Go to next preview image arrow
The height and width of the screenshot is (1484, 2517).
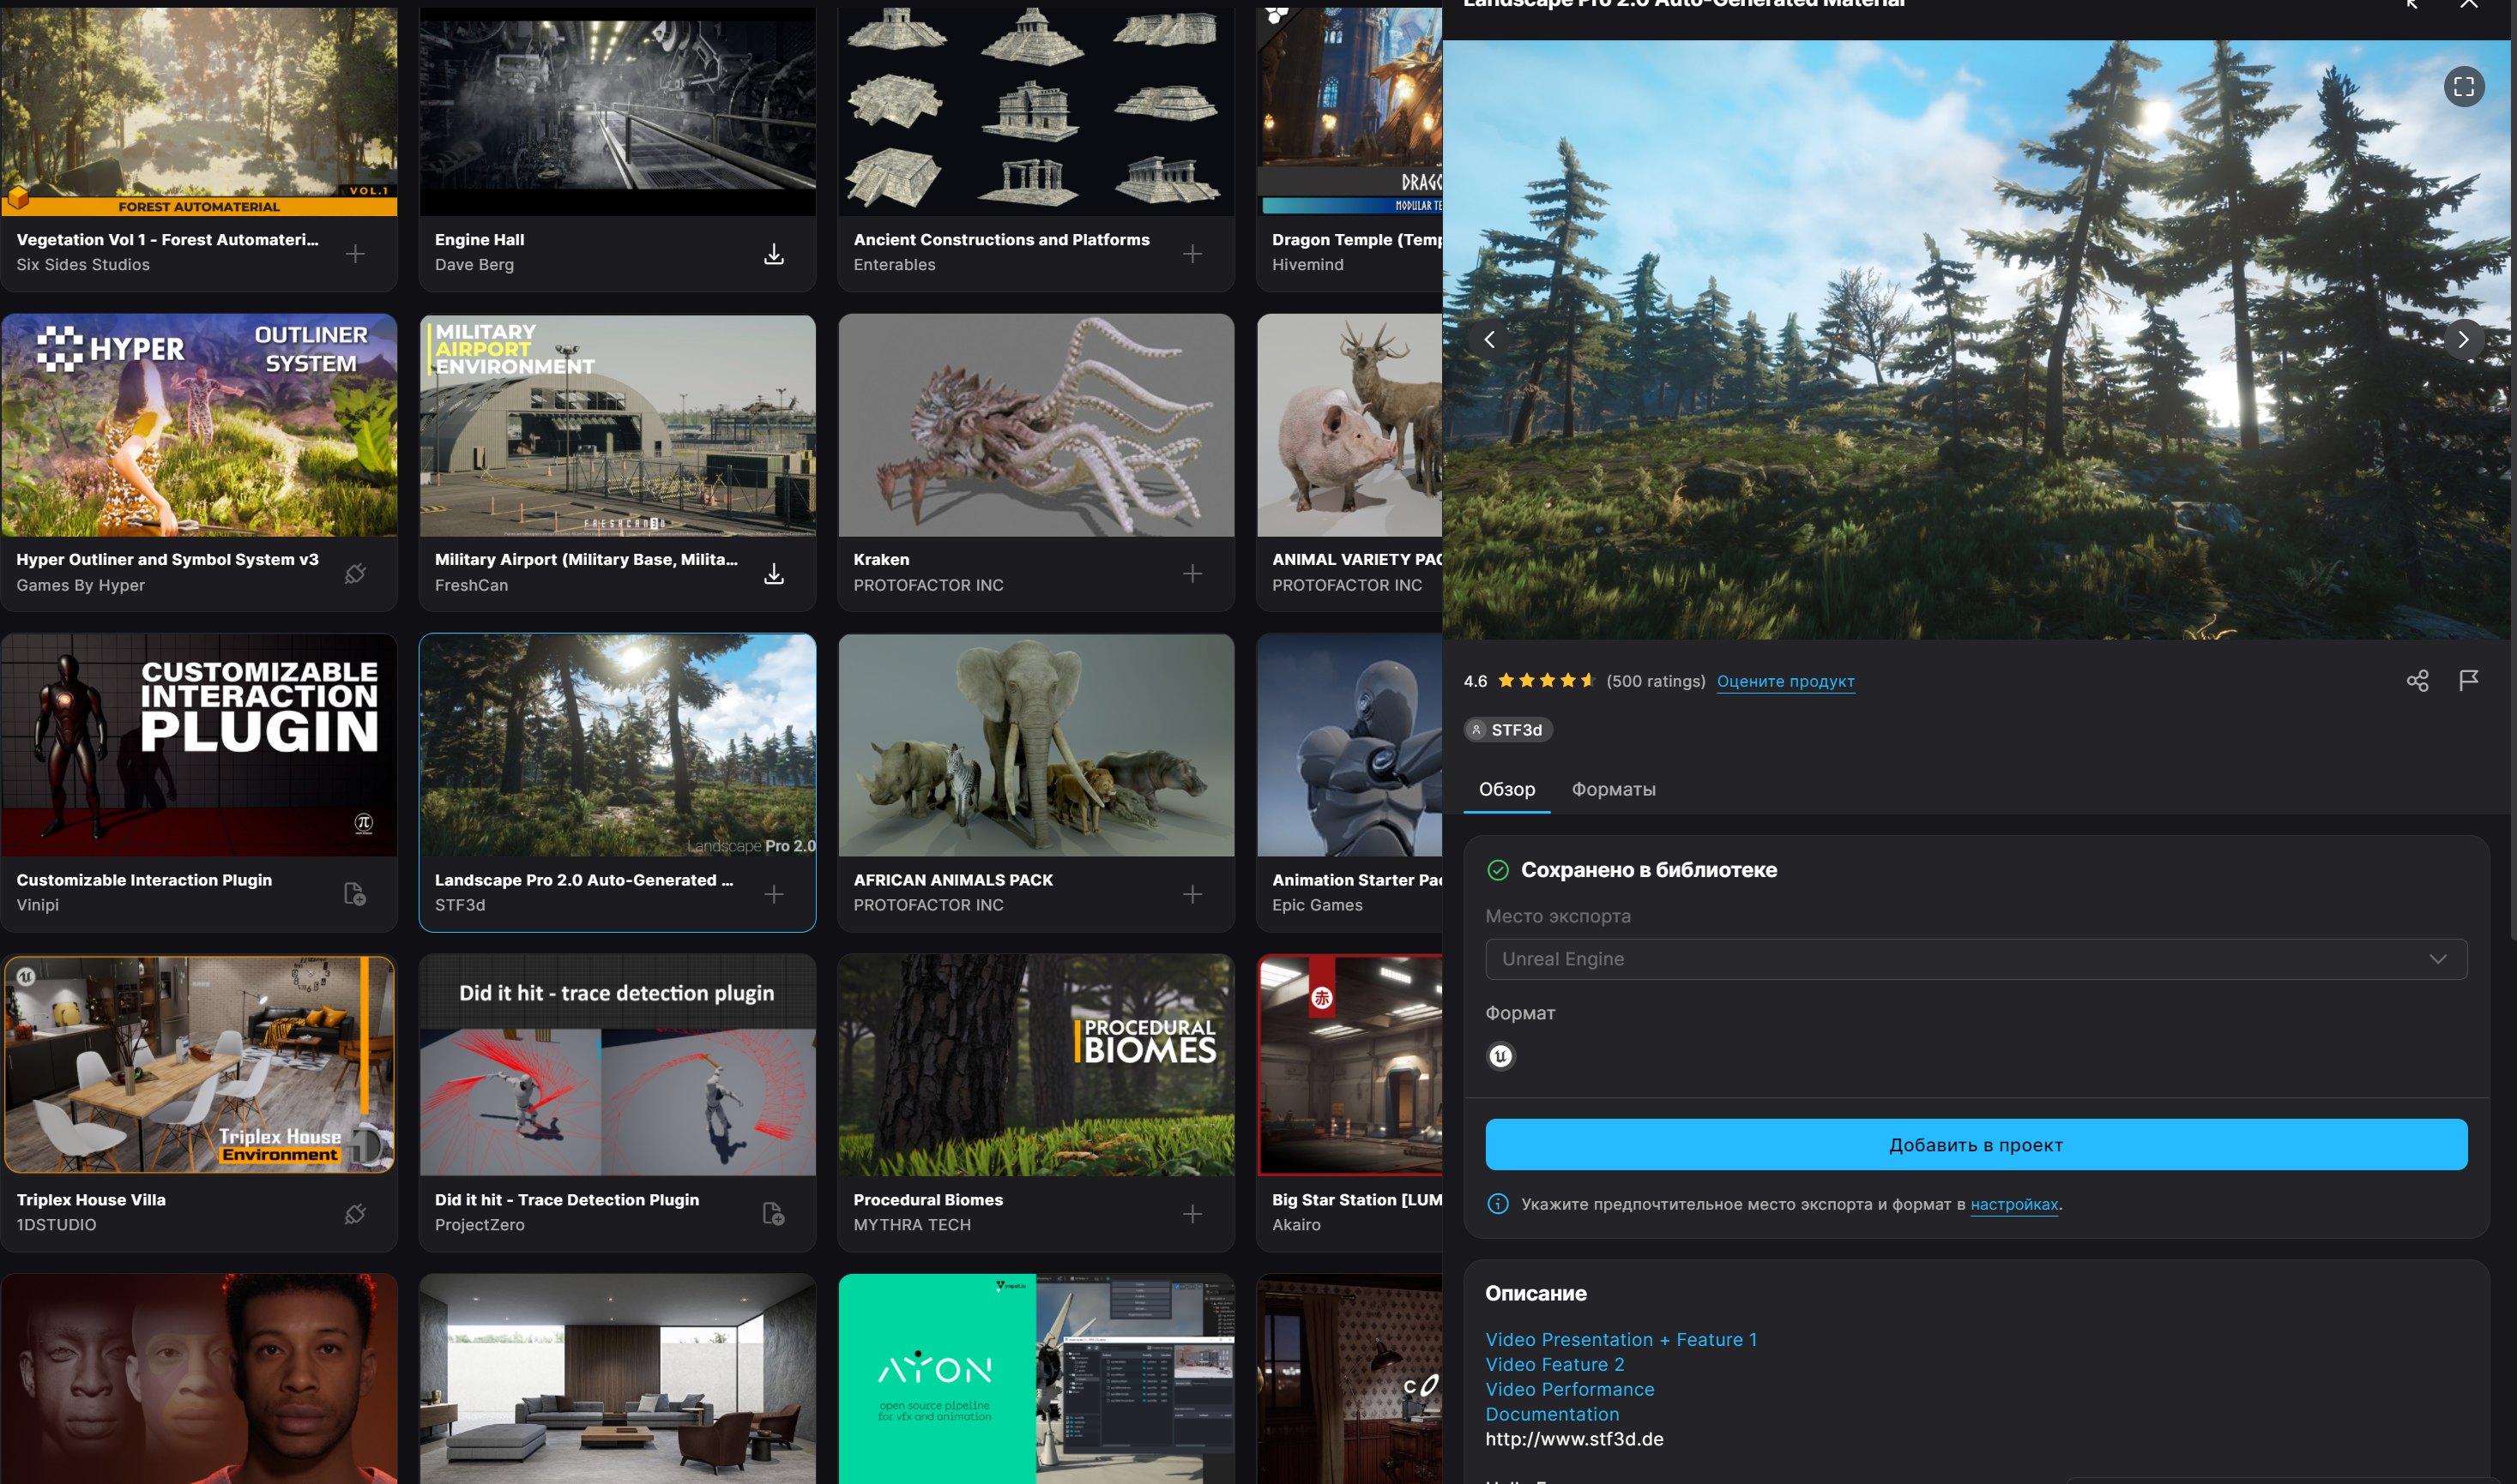point(2463,340)
